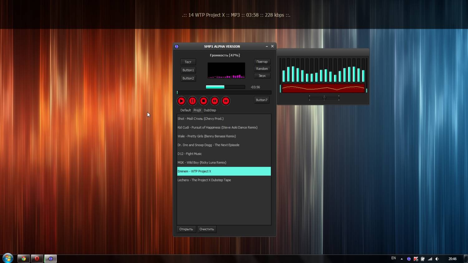Click Очистить to clear the playlist
Image resolution: width=468 pixels, height=263 pixels.
(x=207, y=229)
